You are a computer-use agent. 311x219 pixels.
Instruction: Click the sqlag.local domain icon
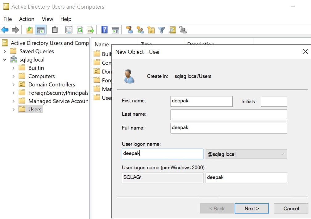14,59
